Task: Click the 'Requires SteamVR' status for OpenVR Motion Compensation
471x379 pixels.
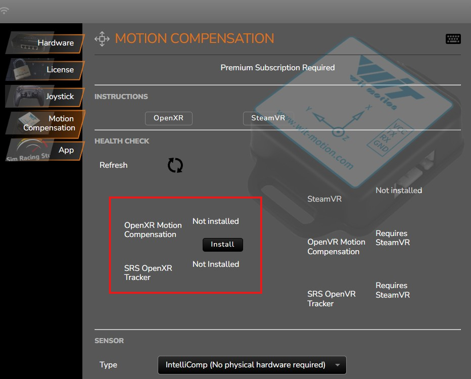Action: pos(393,238)
